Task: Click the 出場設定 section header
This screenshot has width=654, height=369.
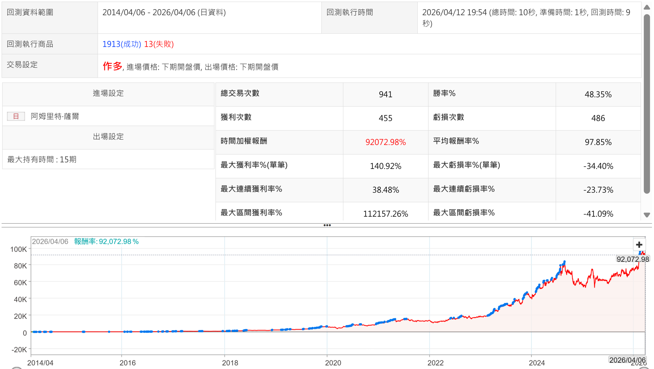Action: (108, 137)
